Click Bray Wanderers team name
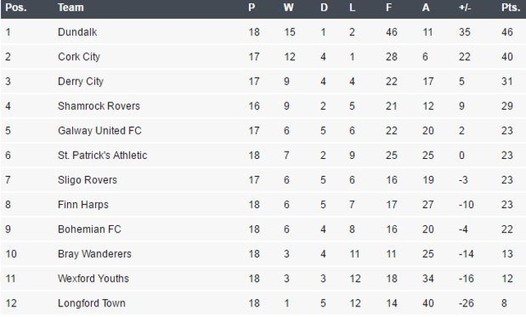Screen dimensions: 526x317 [94, 254]
